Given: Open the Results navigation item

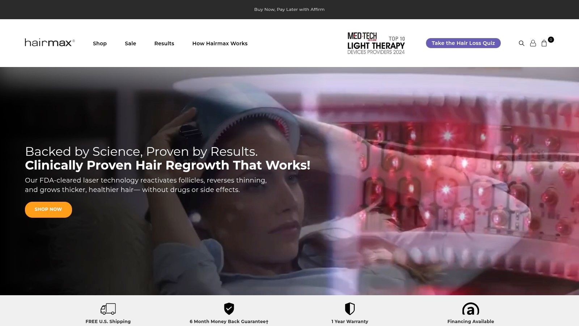Looking at the screenshot, I should point(164,43).
